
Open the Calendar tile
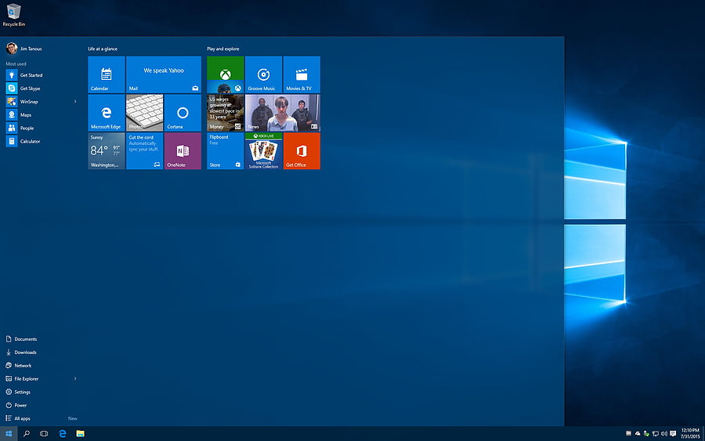coord(106,74)
